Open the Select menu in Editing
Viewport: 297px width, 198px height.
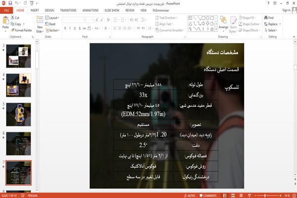click(x=271, y=30)
